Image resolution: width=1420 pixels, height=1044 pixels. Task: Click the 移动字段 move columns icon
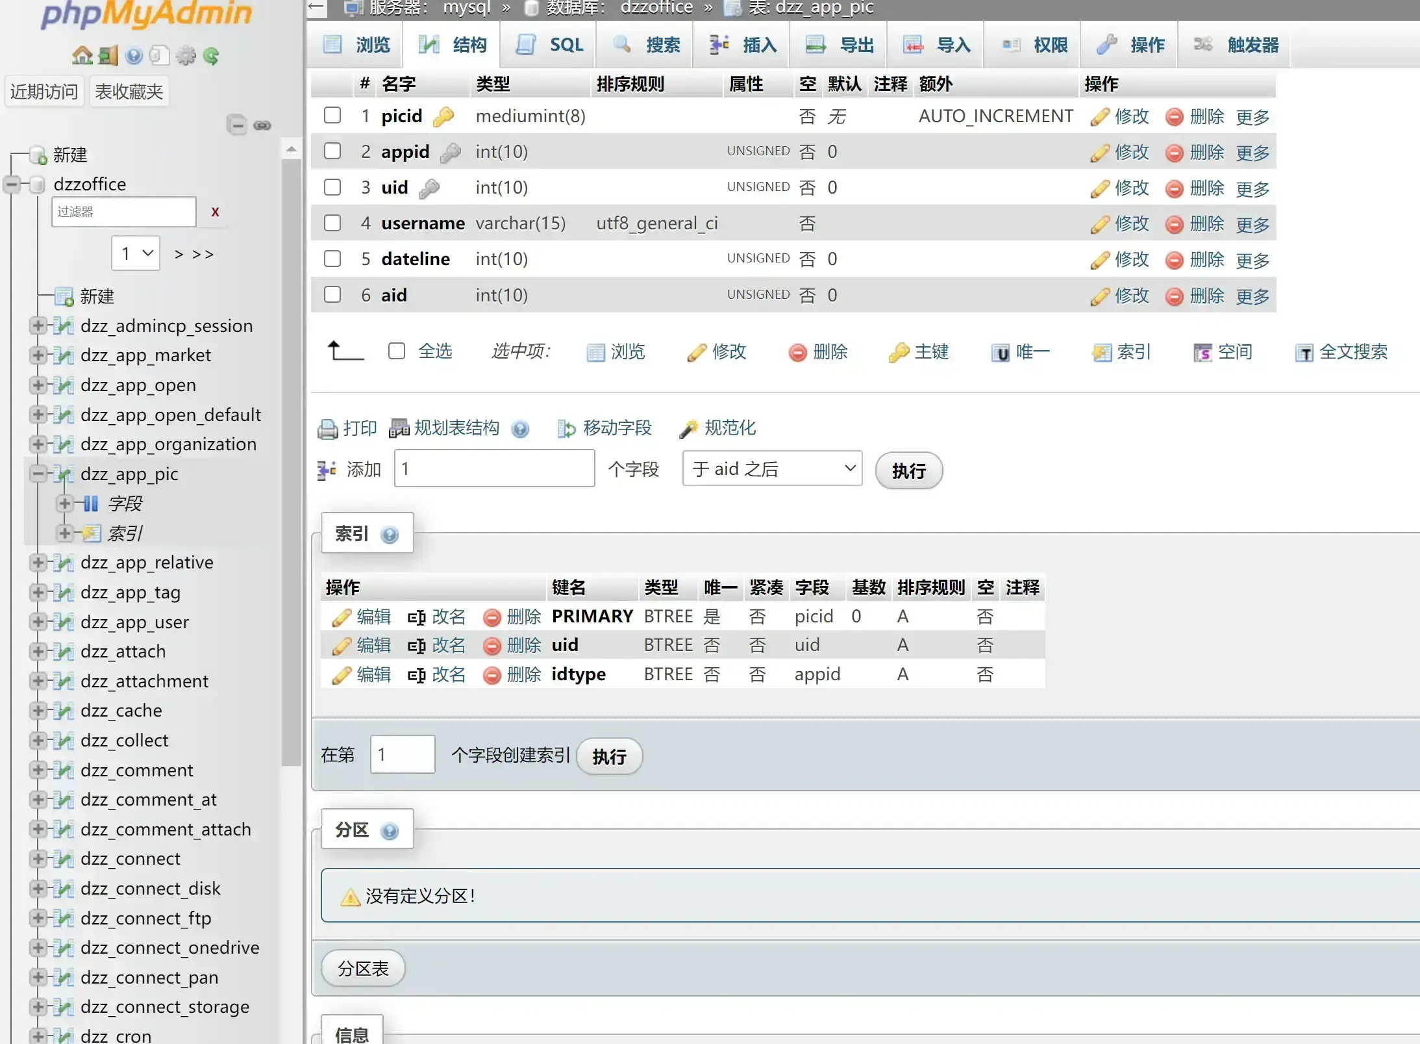tap(566, 429)
